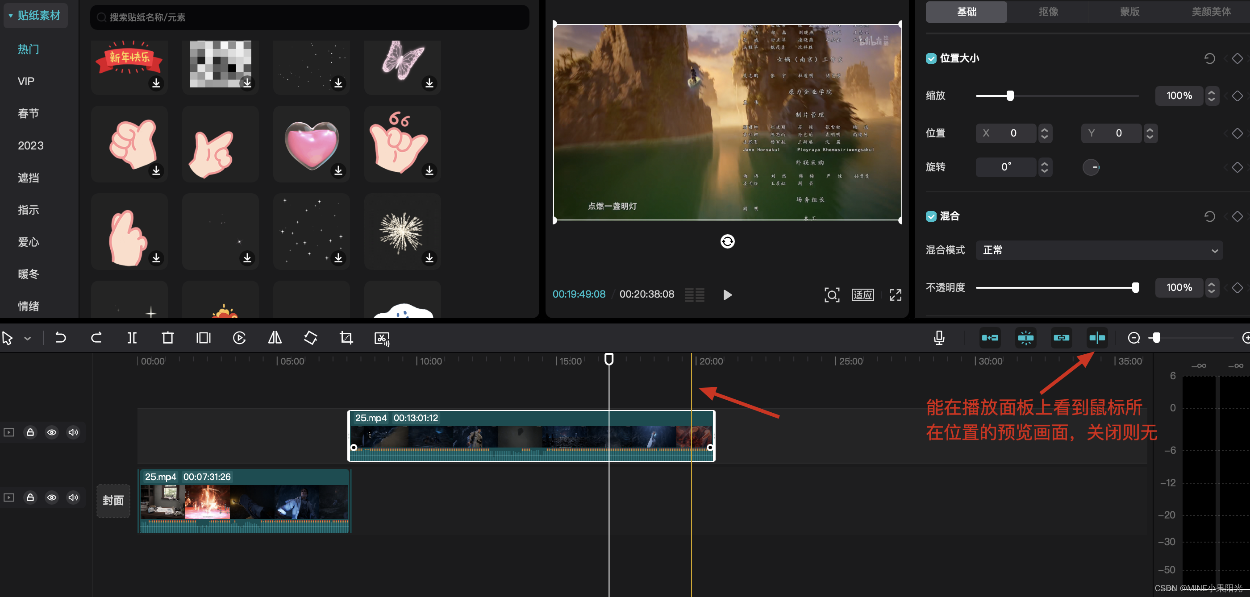Image resolution: width=1250 pixels, height=597 pixels.
Task: Adjust Y position stepper
Action: tap(1150, 133)
